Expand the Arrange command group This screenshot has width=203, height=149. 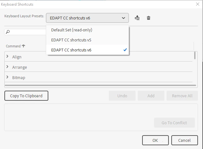coord(8,67)
